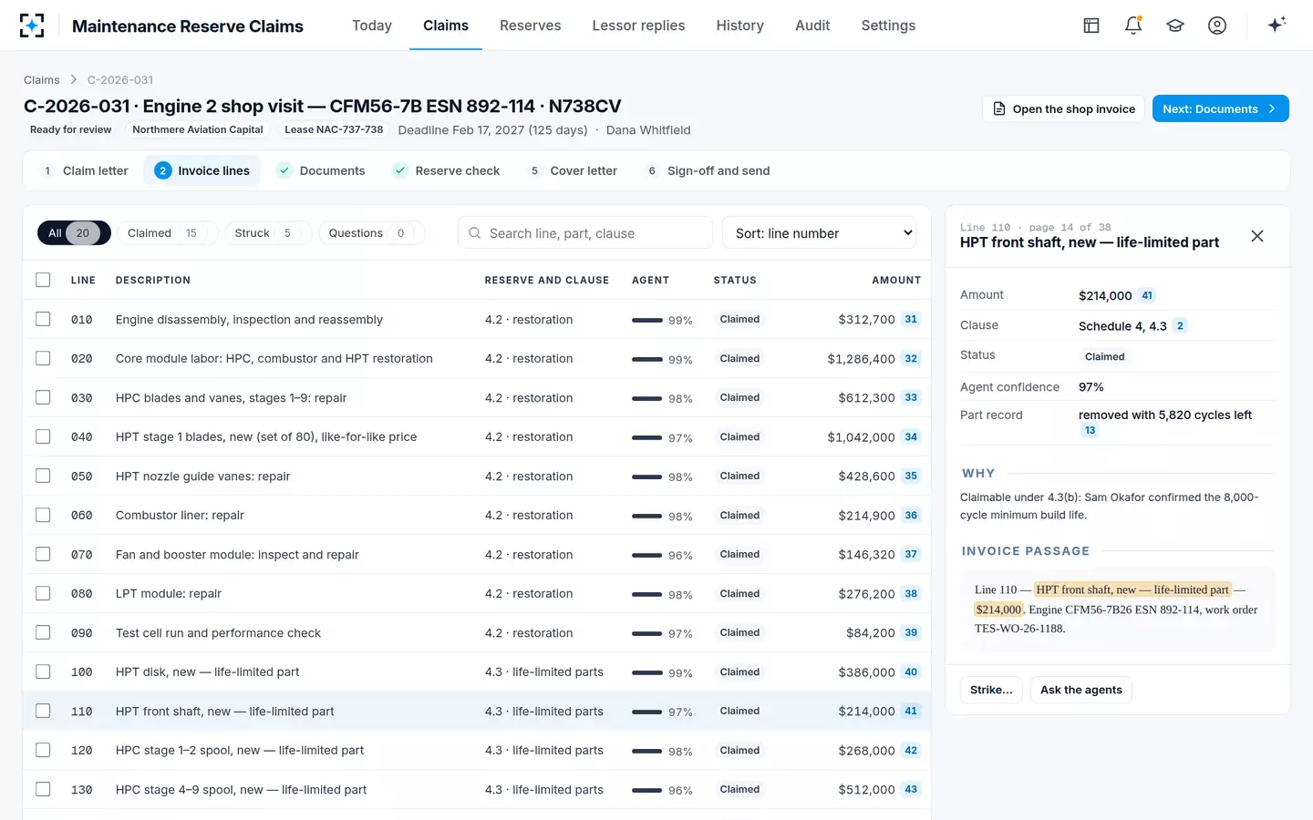The height and width of the screenshot is (820, 1313).
Task: Select the HPT disk line 100 checkbox
Action: click(43, 671)
